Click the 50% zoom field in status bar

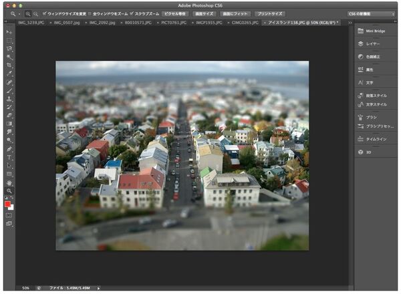(25, 288)
